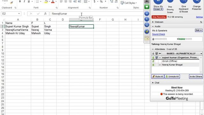Click the drawing tools highlighter icon
The width and height of the screenshot is (204, 115).
coord(147,31)
